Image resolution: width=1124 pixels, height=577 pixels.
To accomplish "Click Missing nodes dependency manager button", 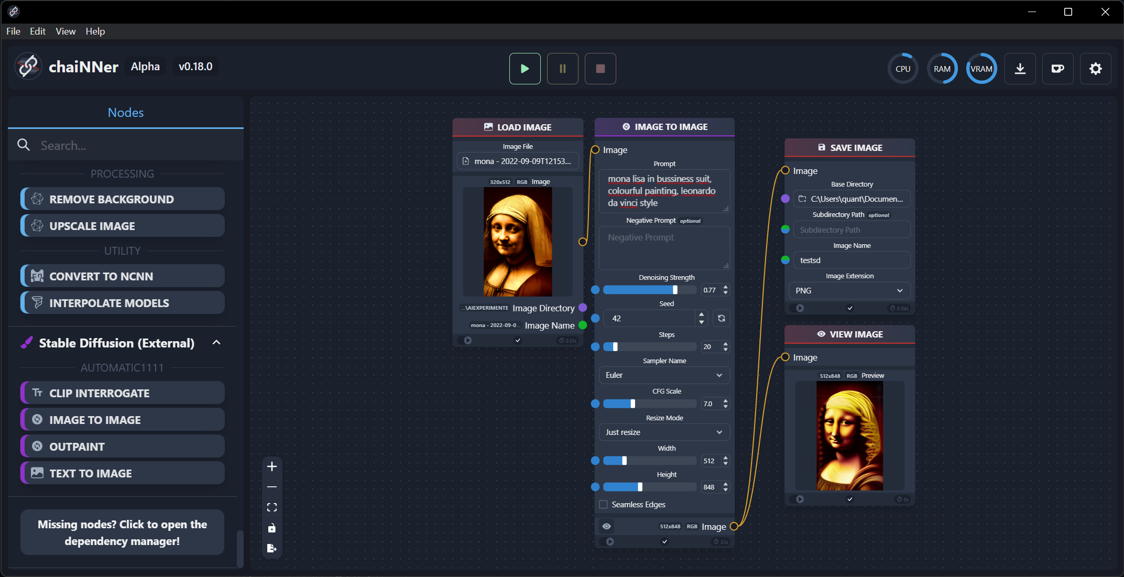I will (x=122, y=532).
